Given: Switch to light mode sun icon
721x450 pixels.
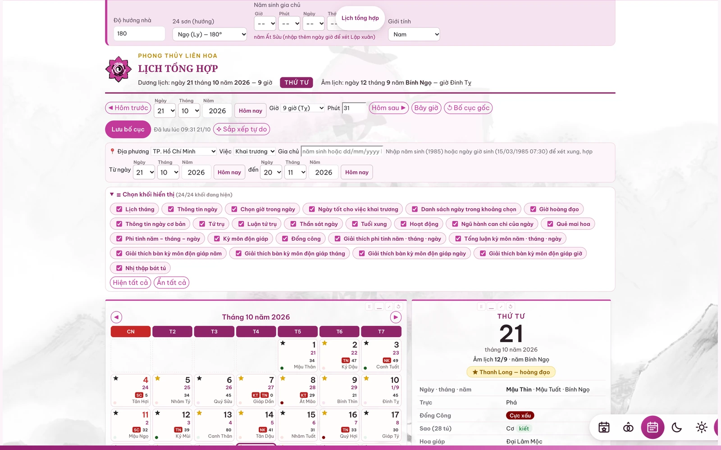Looking at the screenshot, I should pyautogui.click(x=701, y=427).
